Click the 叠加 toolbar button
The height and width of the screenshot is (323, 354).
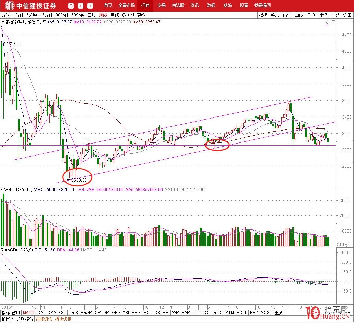(275, 15)
